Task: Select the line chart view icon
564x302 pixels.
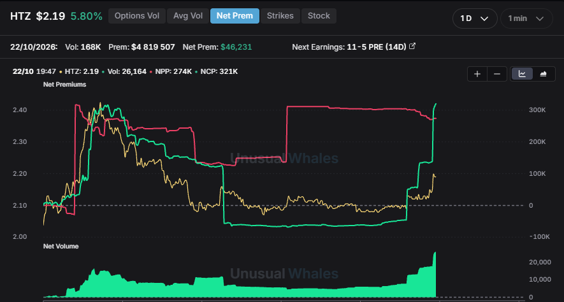Action: [522, 74]
